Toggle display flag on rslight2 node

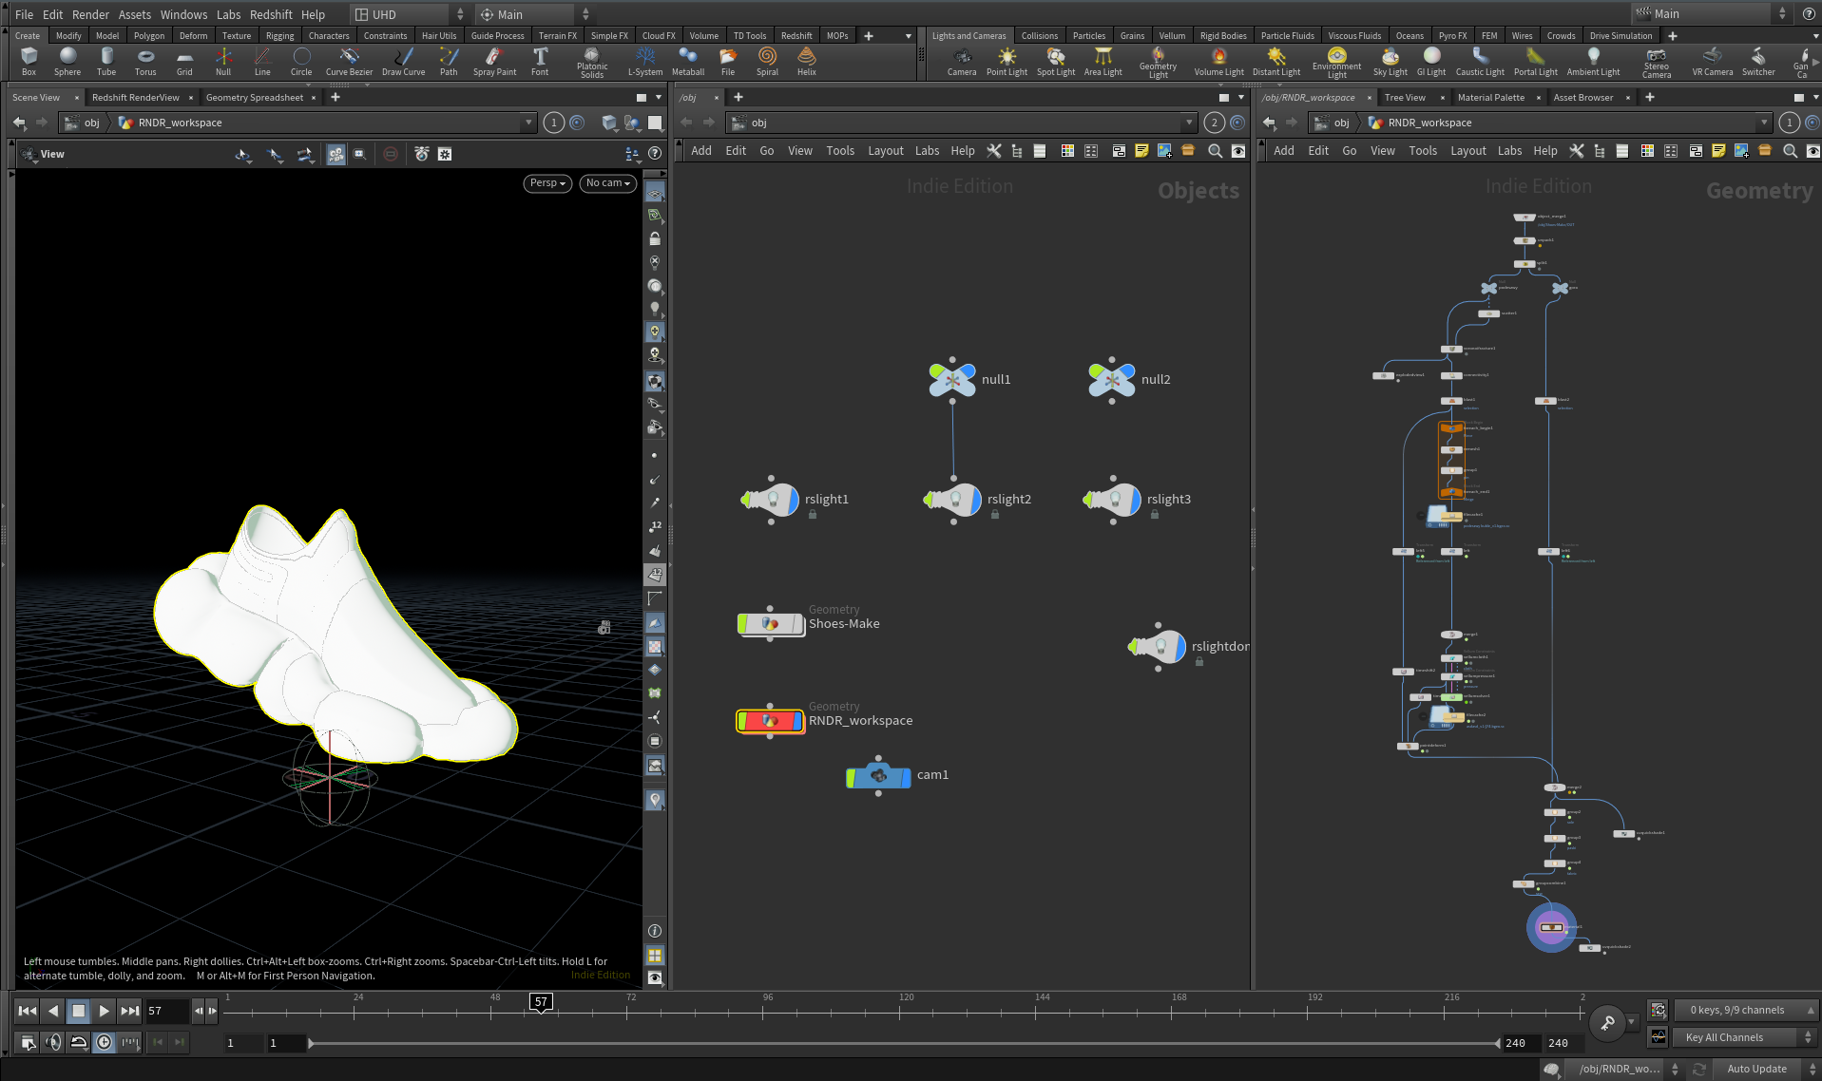coord(976,500)
